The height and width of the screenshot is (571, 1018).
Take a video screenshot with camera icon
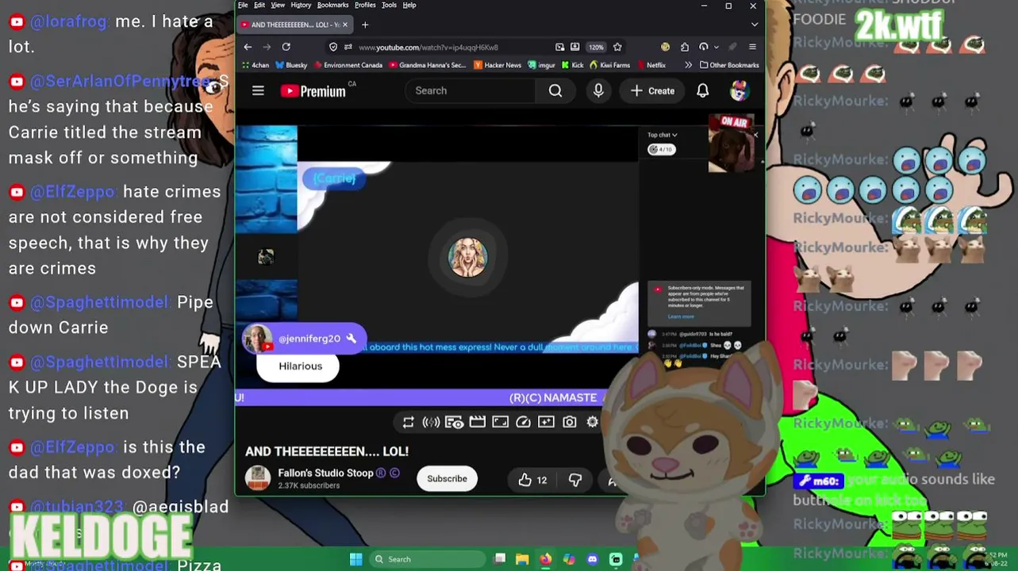[570, 422]
